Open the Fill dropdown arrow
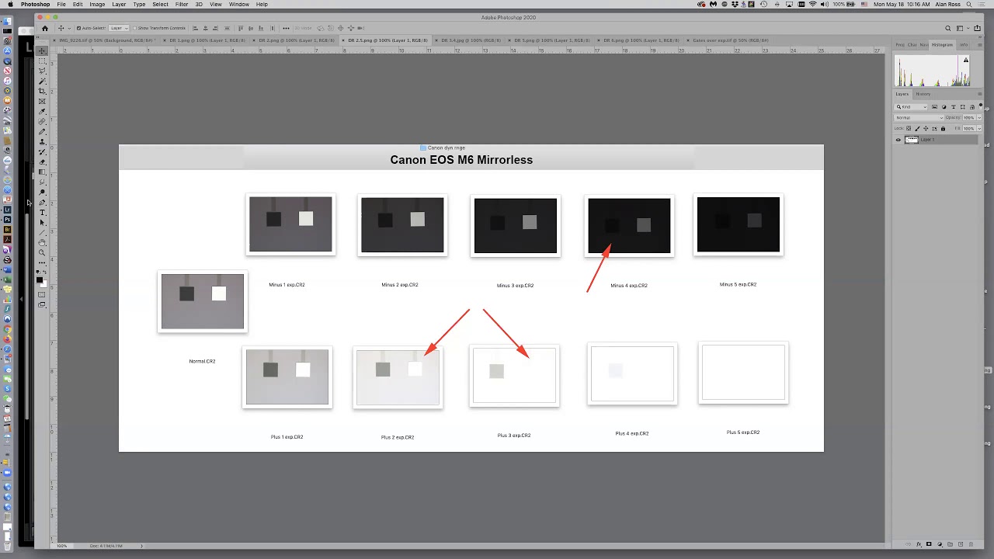This screenshot has width=994, height=559. pyautogui.click(x=979, y=128)
